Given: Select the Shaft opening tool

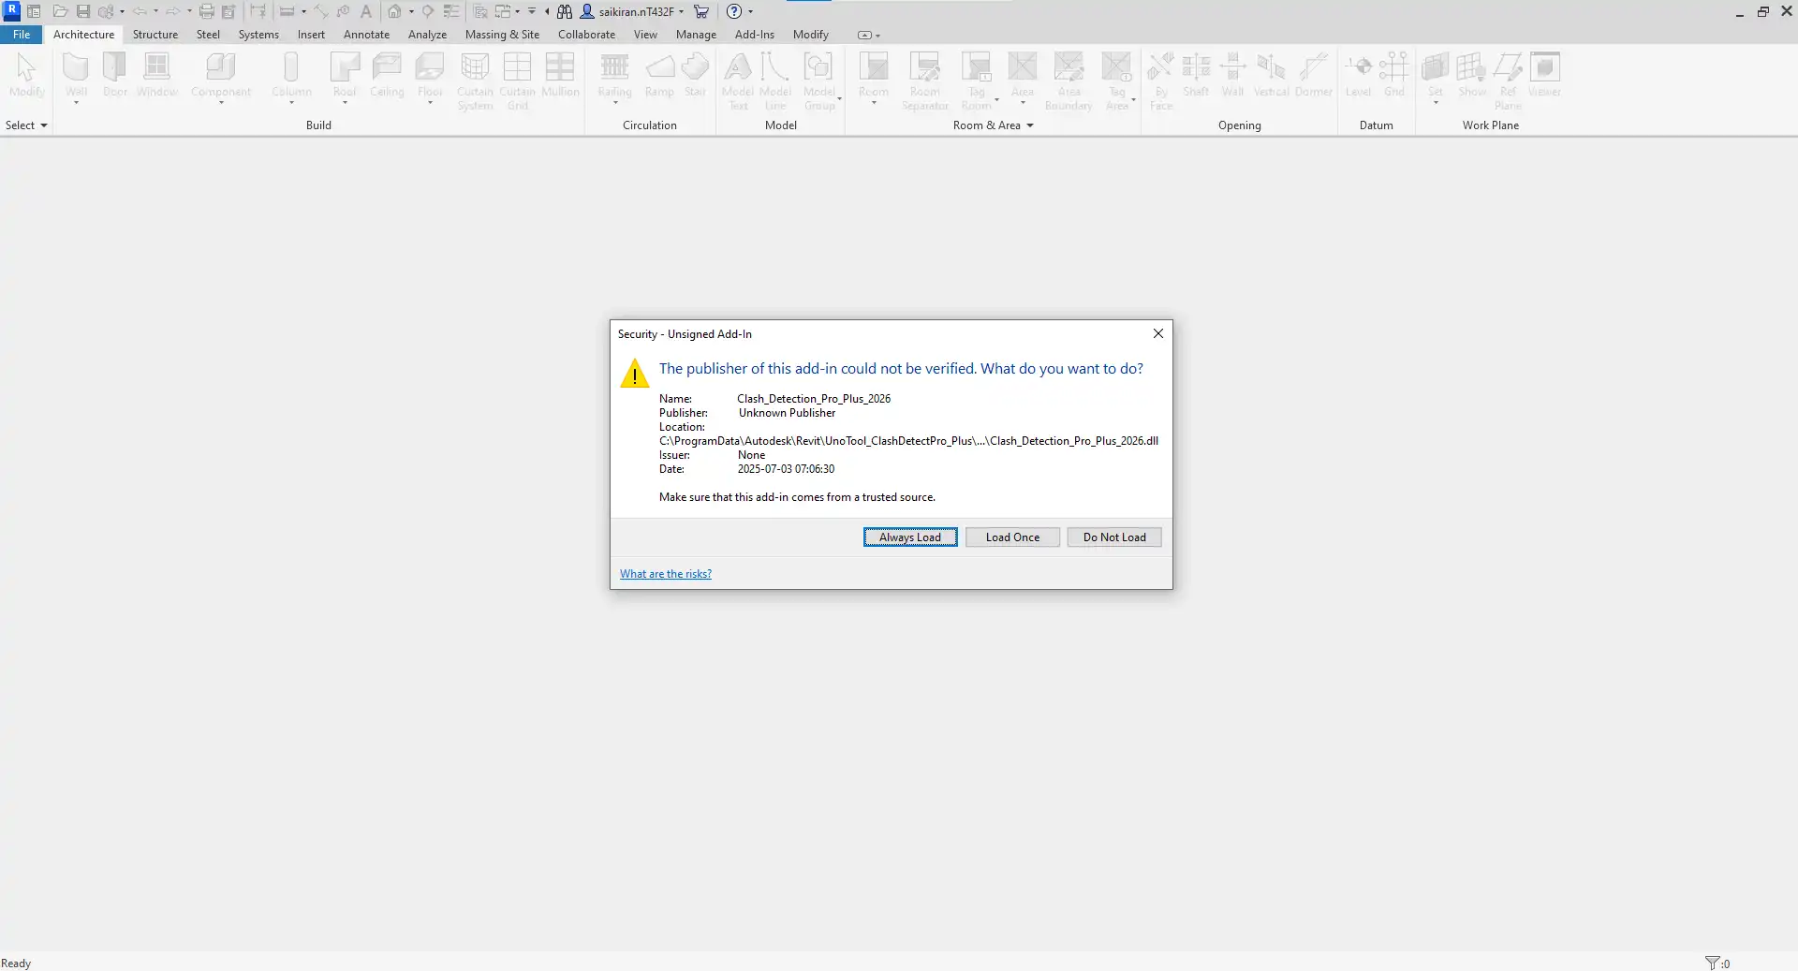Looking at the screenshot, I should pyautogui.click(x=1196, y=75).
